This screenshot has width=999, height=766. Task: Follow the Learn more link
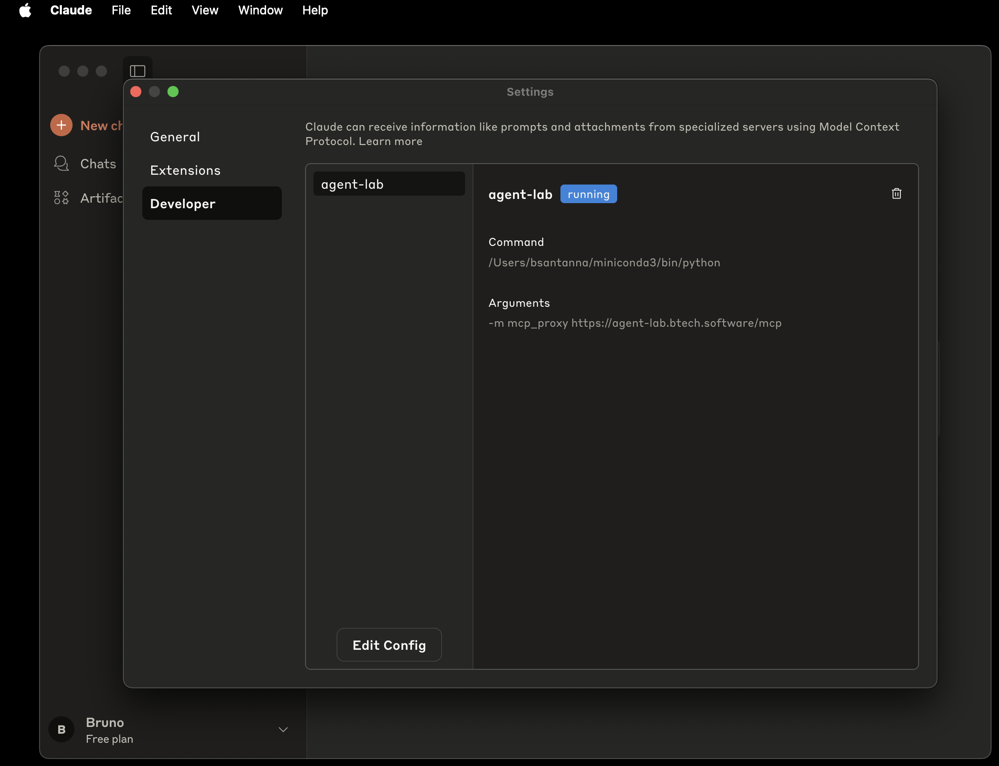(391, 141)
